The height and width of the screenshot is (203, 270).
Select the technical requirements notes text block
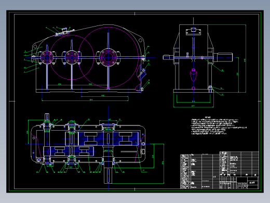(219, 125)
